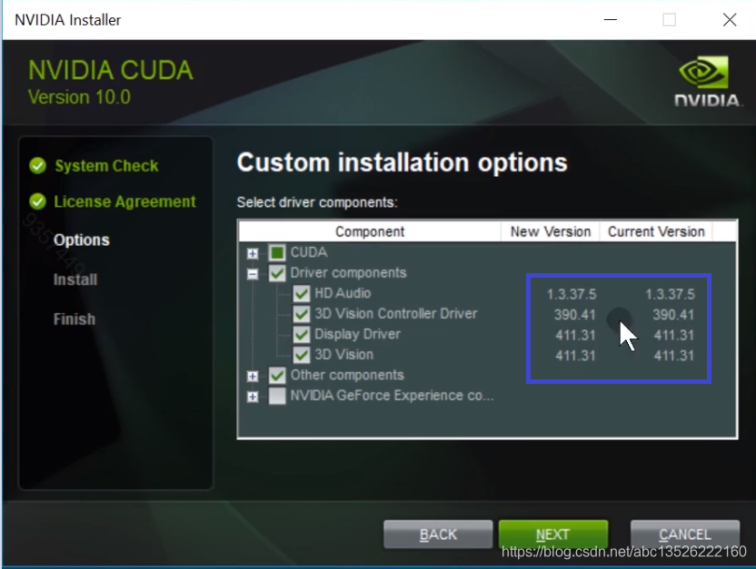Expand NVIDIA GeForce Experience node
This screenshot has height=569, width=756.
pos(253,397)
